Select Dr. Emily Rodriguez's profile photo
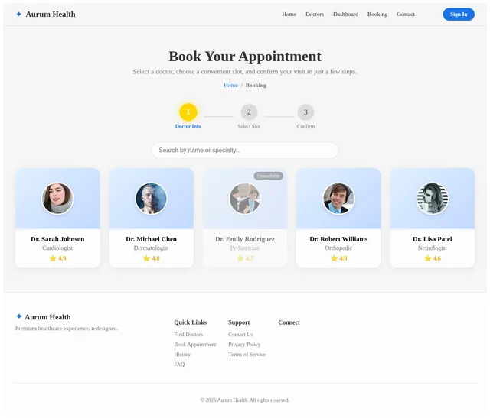The image size is (490, 418). pyautogui.click(x=245, y=199)
